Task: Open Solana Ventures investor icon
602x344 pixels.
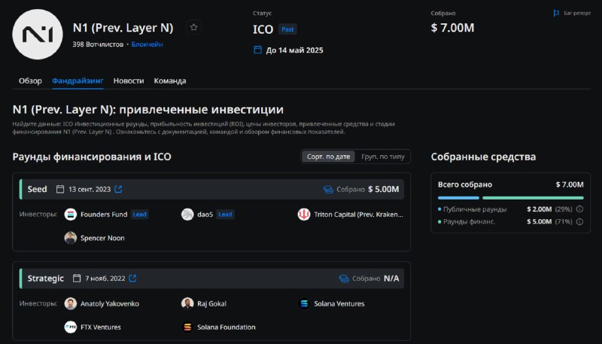Action: [x=304, y=303]
